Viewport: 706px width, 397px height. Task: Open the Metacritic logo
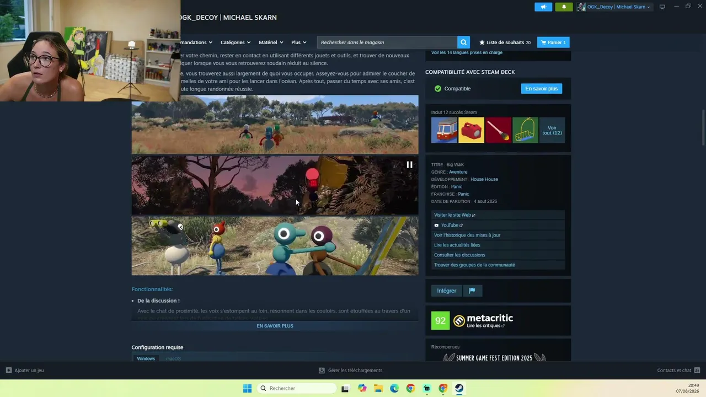click(x=483, y=318)
